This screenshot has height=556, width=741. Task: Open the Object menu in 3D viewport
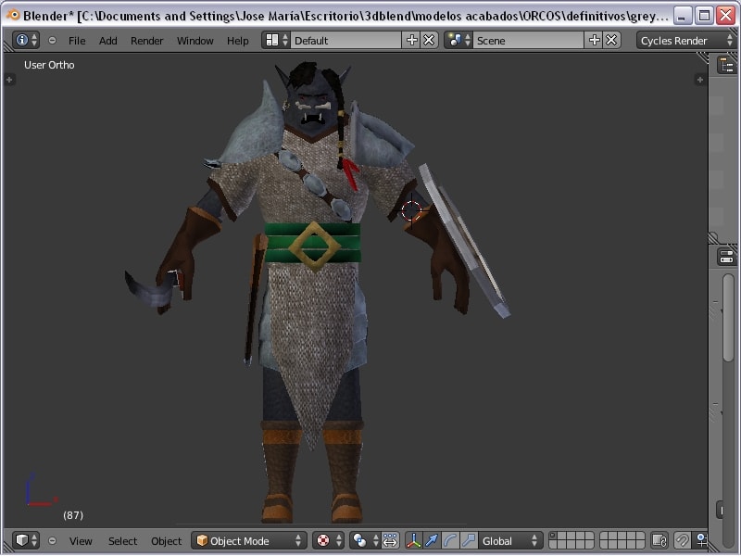point(166,541)
